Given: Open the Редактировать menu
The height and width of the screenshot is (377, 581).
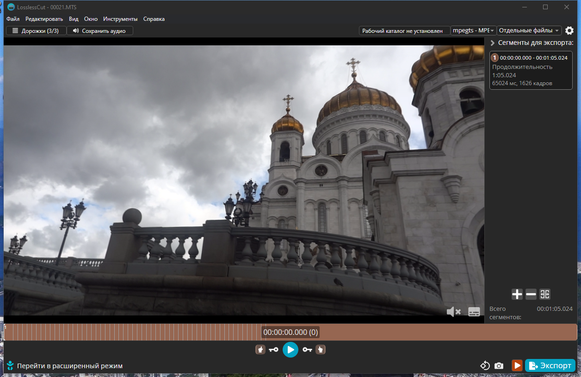Looking at the screenshot, I should coord(44,19).
